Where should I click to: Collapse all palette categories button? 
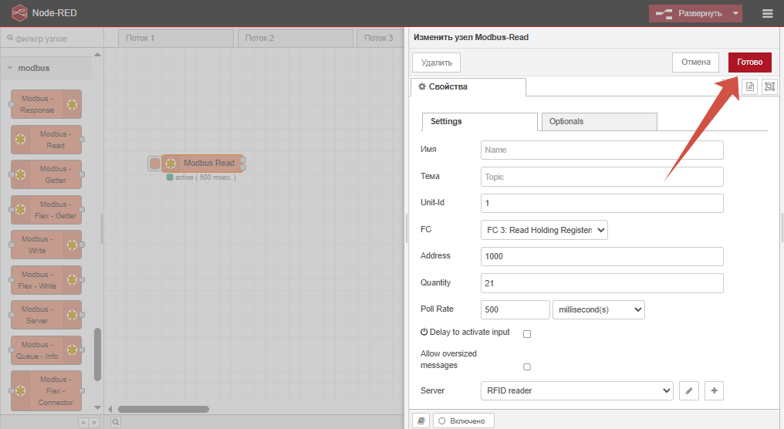coord(83,423)
